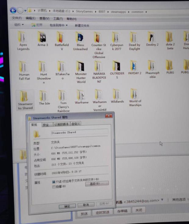
Task: Switch to the 以前的版本 tab
Action: (x=62, y=124)
